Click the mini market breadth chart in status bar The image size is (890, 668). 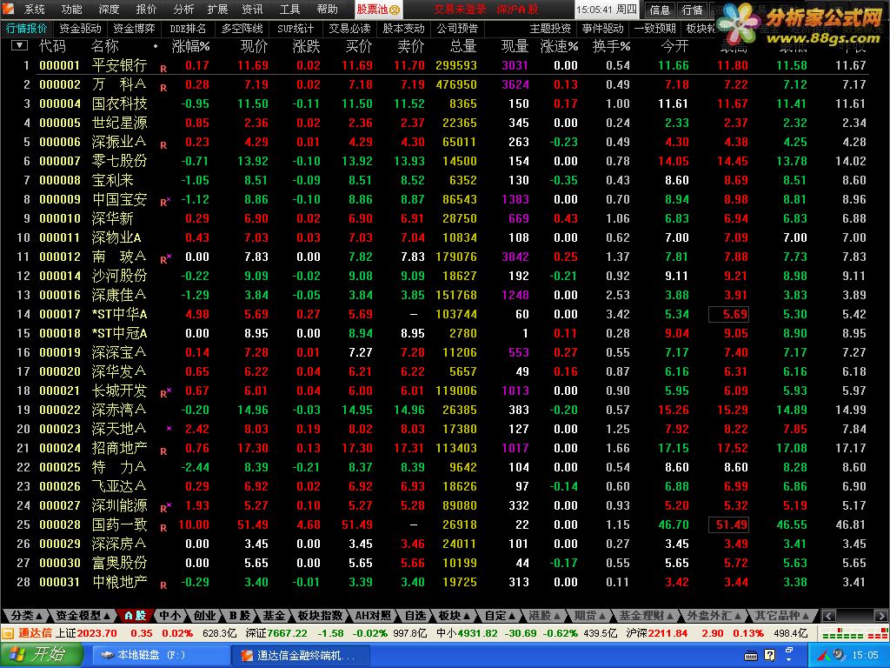pyautogui.click(x=853, y=633)
